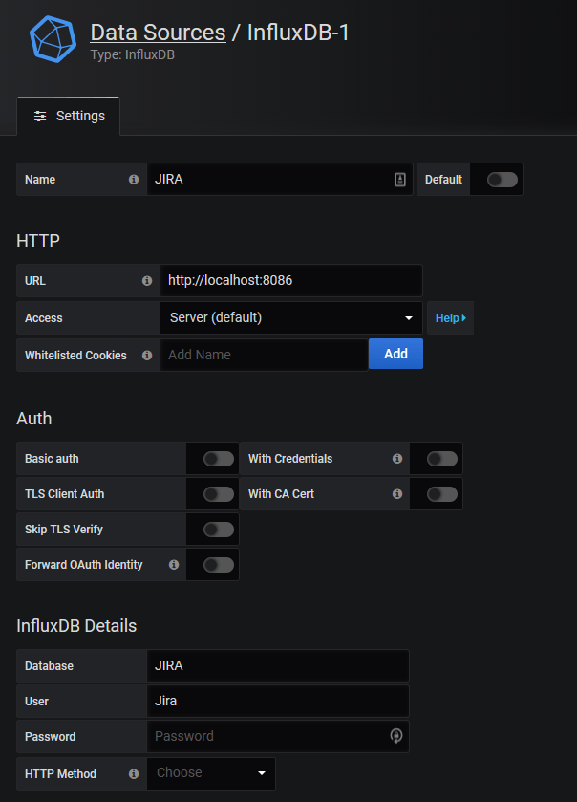Image resolution: width=577 pixels, height=802 pixels.
Task: Click the With CA Cert info icon
Action: (x=397, y=494)
